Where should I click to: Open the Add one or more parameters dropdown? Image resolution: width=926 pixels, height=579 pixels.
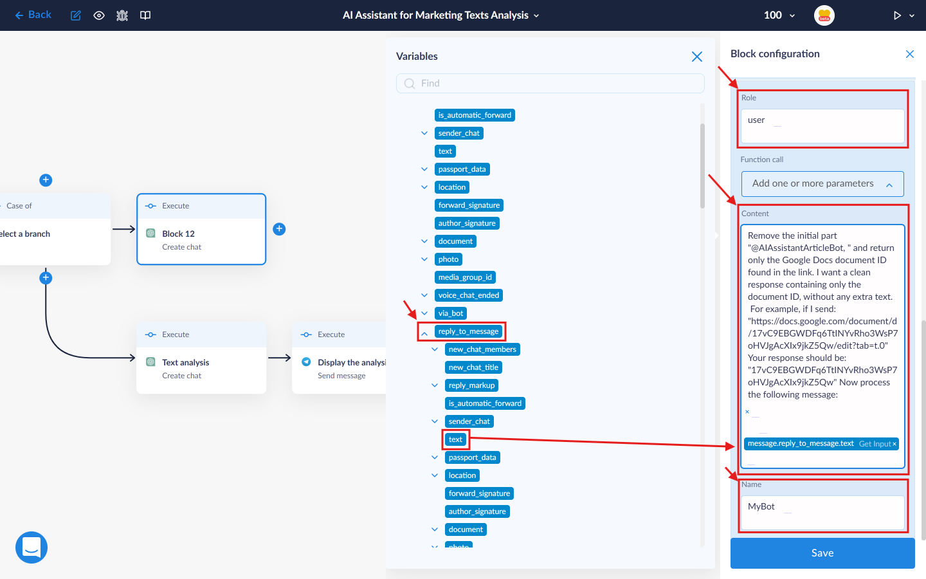click(822, 184)
